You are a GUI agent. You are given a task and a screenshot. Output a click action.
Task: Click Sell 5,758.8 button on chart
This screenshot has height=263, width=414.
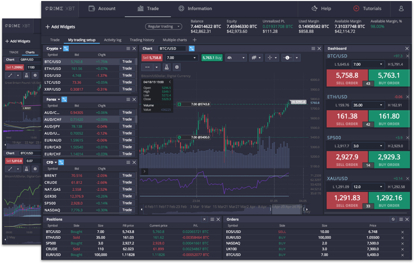click(152, 58)
